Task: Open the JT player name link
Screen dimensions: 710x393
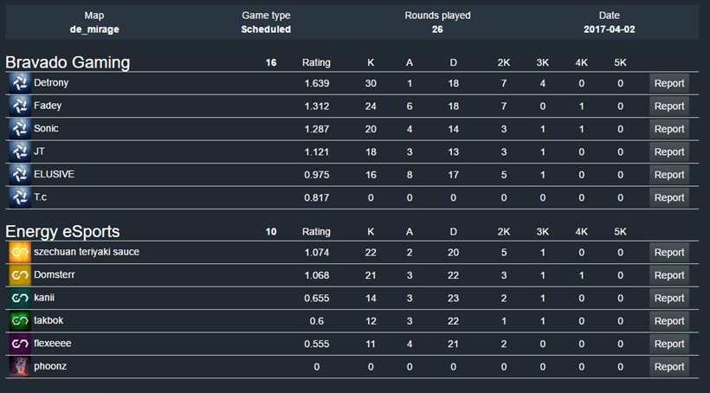Action: (39, 151)
